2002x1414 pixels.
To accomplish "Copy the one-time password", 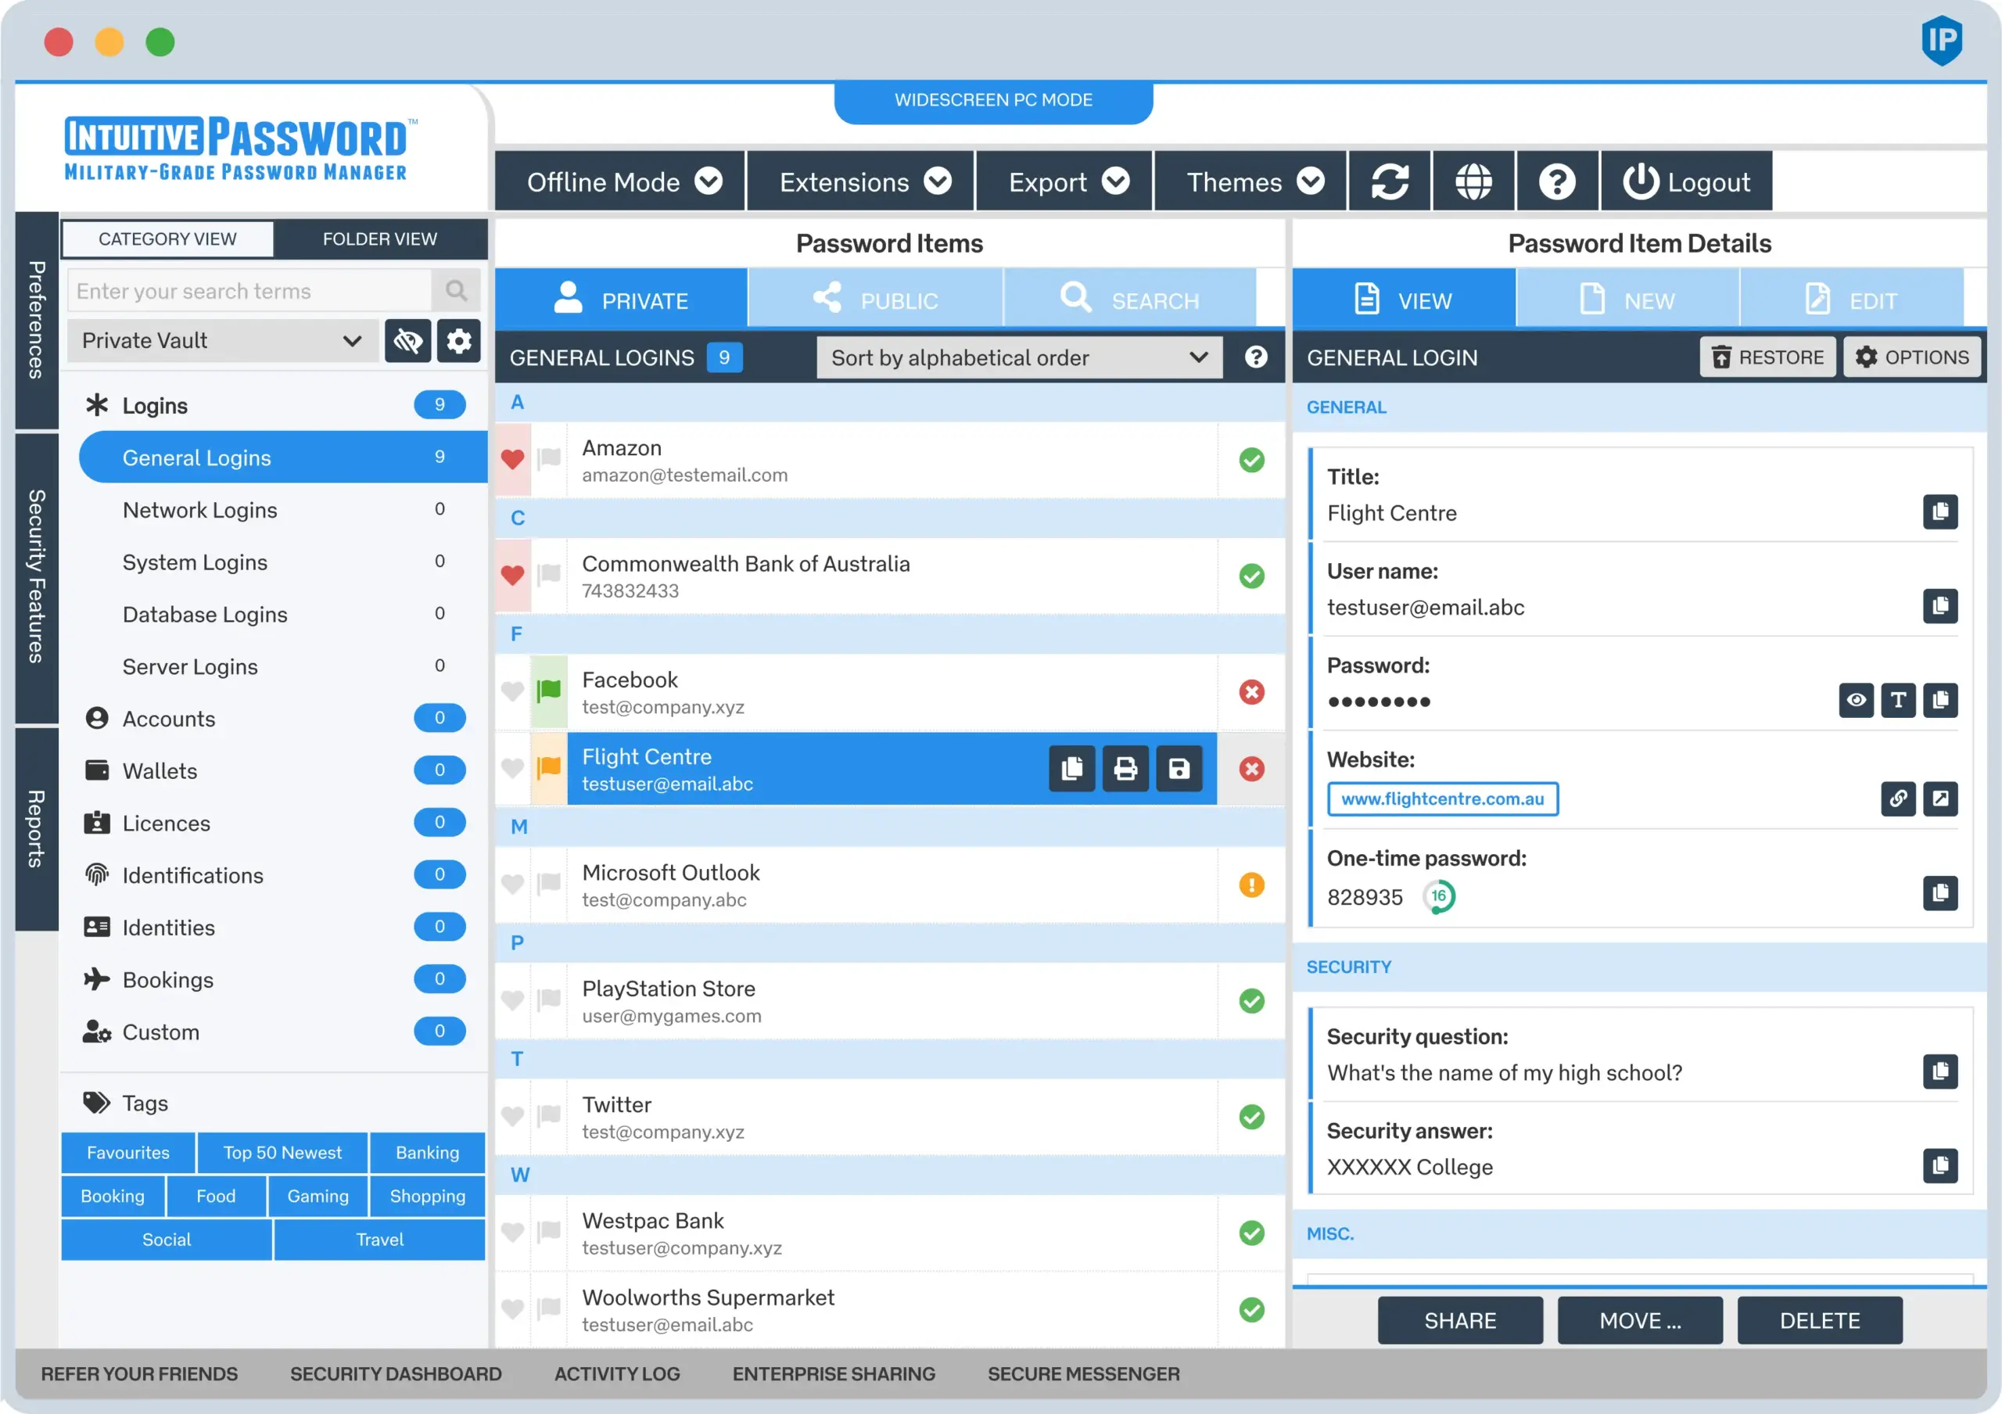I will [1940, 892].
